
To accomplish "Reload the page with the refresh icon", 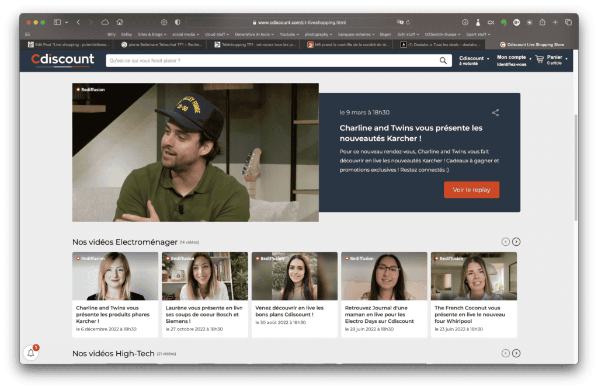I will 408,22.
